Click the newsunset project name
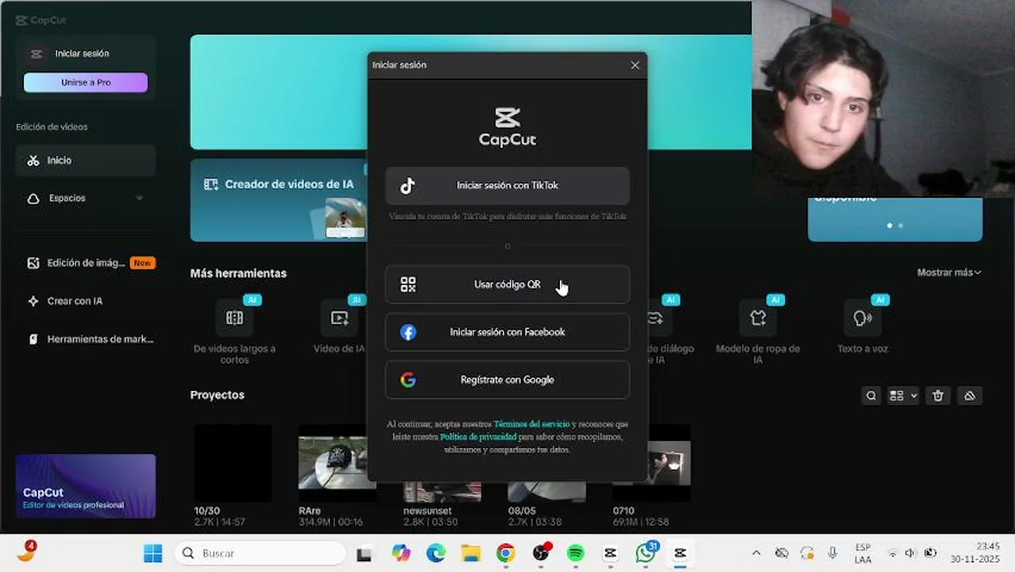Image resolution: width=1015 pixels, height=572 pixels. (427, 511)
